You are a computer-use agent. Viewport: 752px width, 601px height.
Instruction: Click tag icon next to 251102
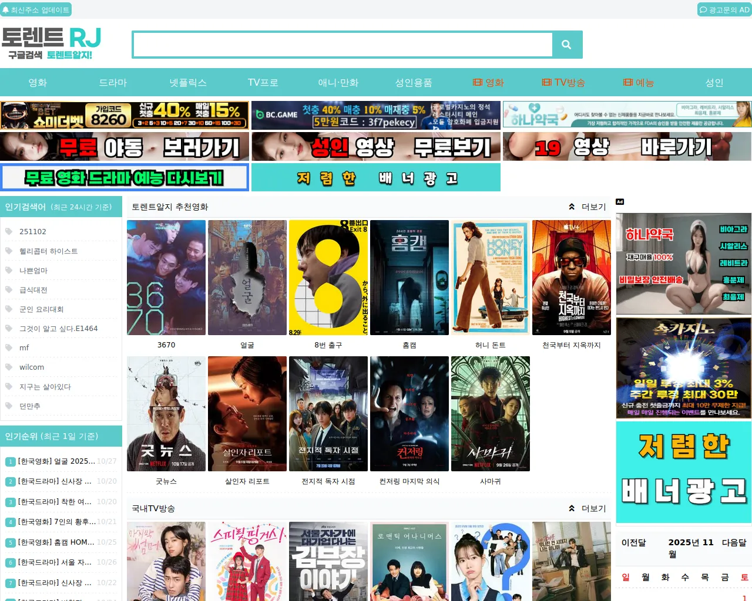coord(9,231)
